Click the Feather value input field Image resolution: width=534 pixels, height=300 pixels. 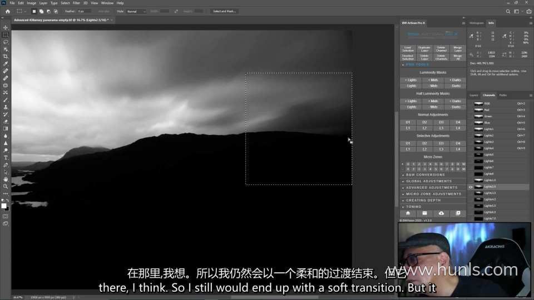click(x=84, y=11)
